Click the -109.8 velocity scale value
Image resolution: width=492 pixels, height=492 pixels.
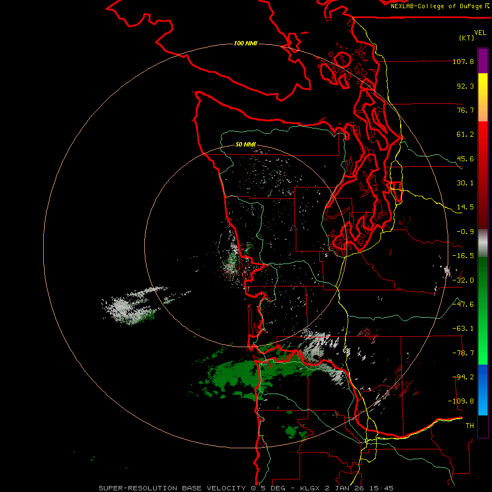461,401
